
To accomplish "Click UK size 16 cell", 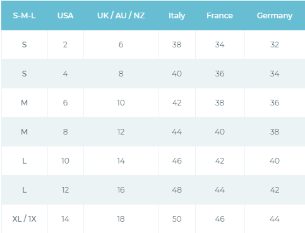I will (x=121, y=190).
